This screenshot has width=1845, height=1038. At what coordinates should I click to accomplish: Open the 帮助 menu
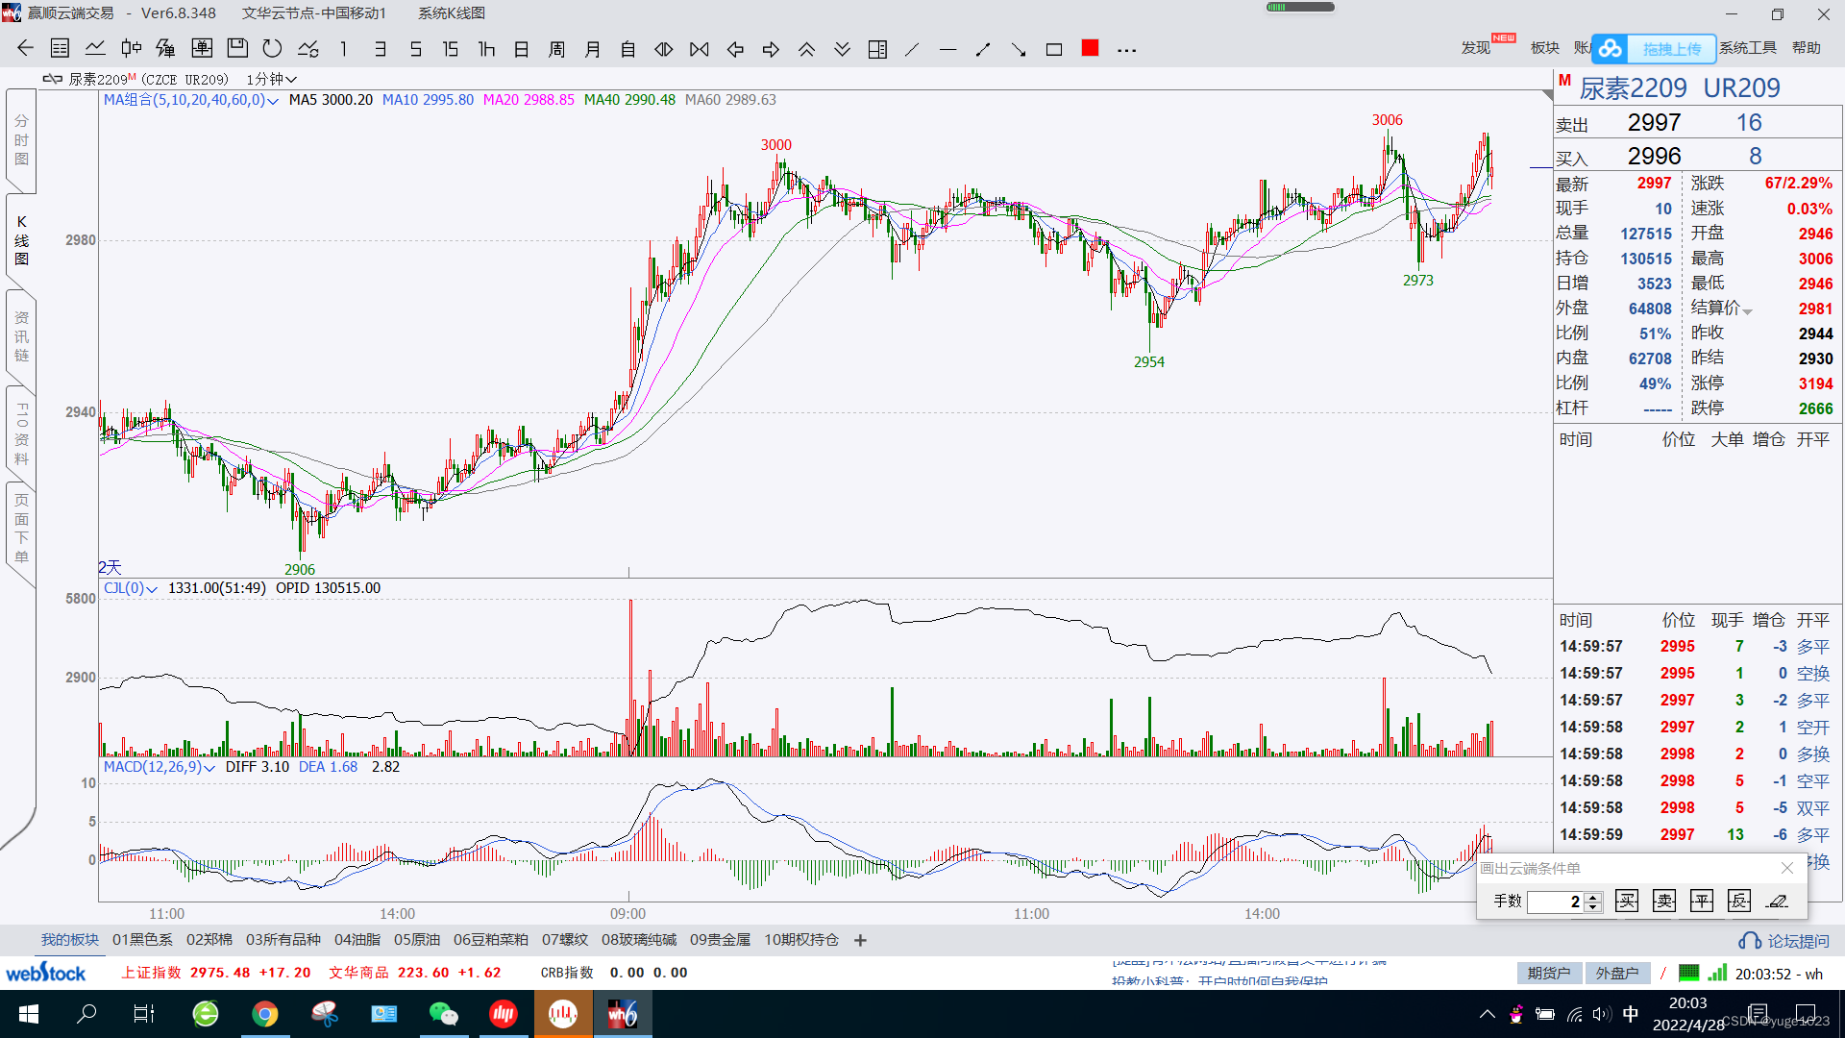point(1807,48)
